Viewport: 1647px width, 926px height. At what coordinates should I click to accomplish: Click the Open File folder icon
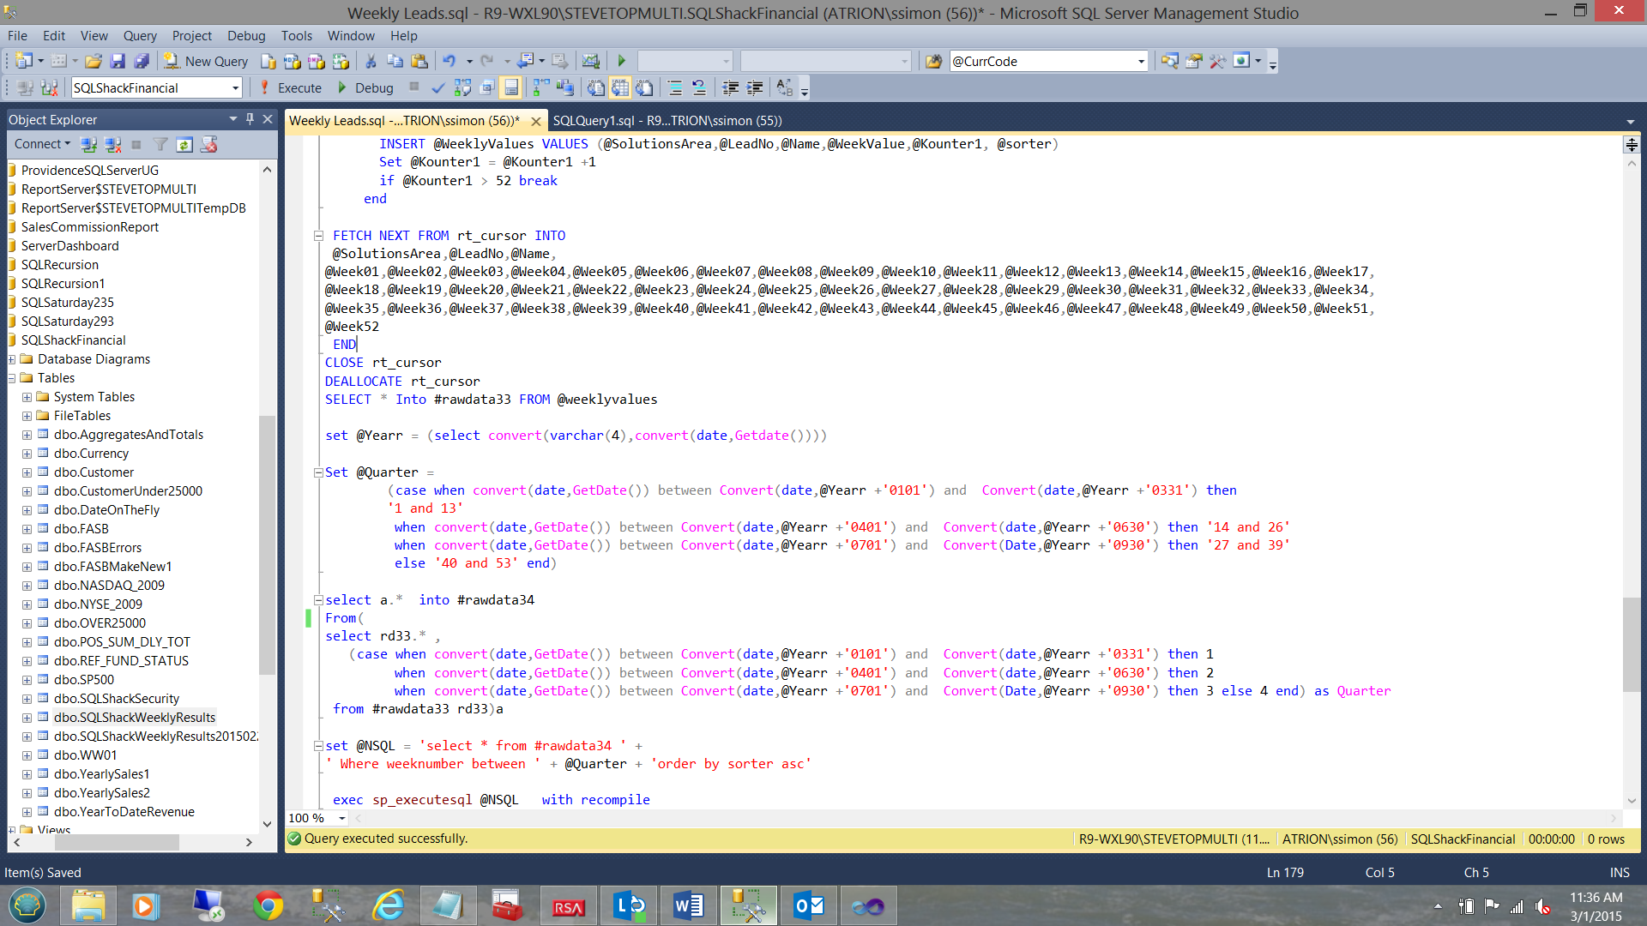point(94,61)
